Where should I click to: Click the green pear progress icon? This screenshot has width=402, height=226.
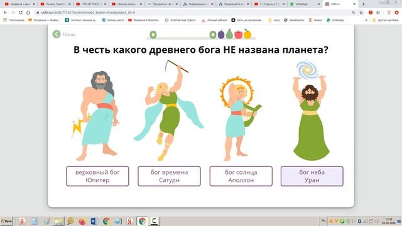(229, 33)
